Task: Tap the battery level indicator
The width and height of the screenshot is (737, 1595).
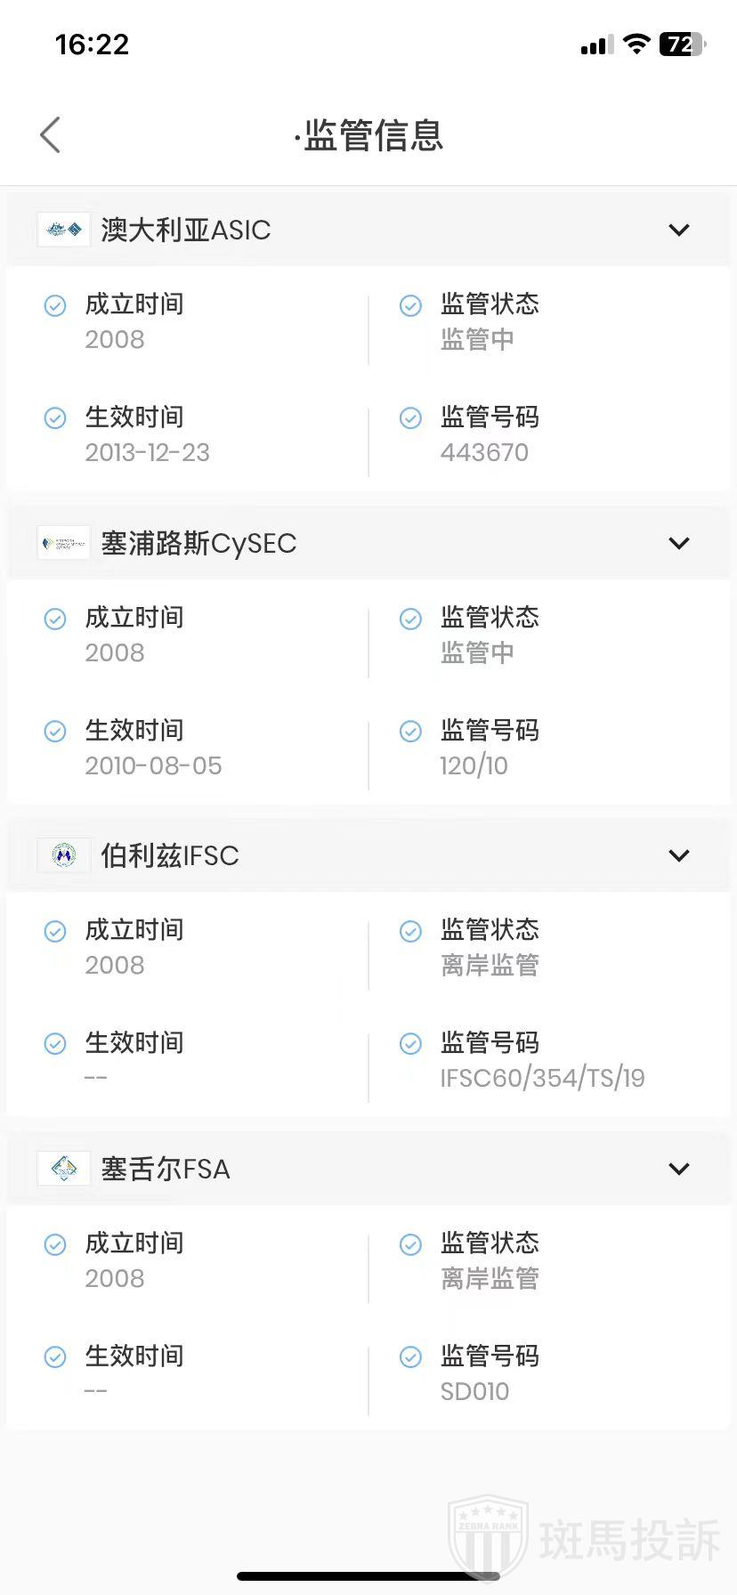Action: pos(682,45)
